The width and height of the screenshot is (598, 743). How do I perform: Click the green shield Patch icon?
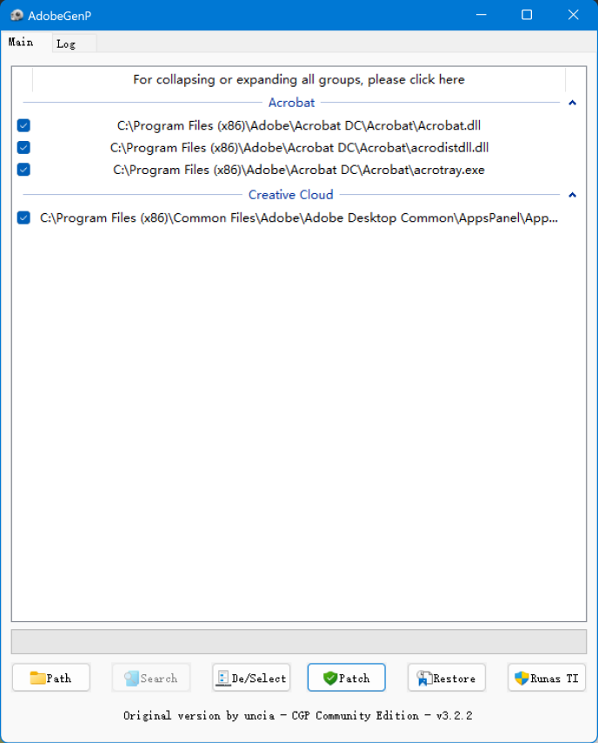point(329,678)
